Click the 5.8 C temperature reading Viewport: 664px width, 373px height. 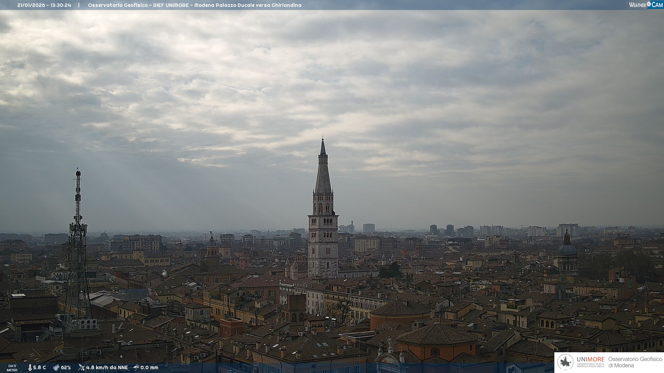[x=39, y=367]
